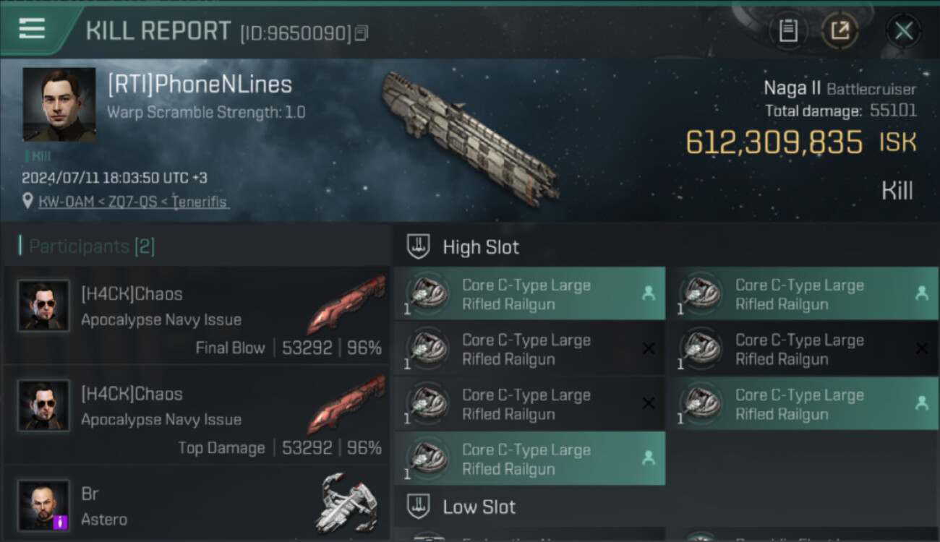Select first highlighted Rifled Railgun in left column
This screenshot has height=542, width=940.
pyautogui.click(x=529, y=294)
